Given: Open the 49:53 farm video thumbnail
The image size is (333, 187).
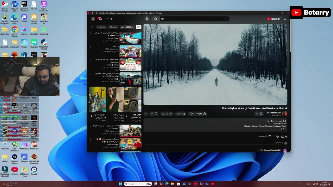Looking at the screenshot, I should [130, 51].
